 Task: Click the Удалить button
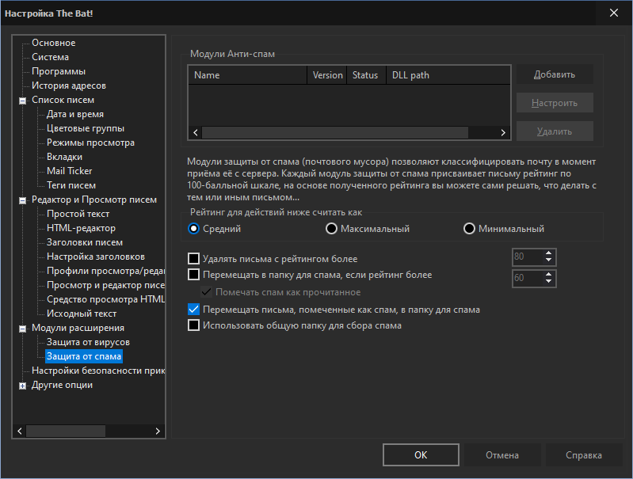click(x=555, y=131)
